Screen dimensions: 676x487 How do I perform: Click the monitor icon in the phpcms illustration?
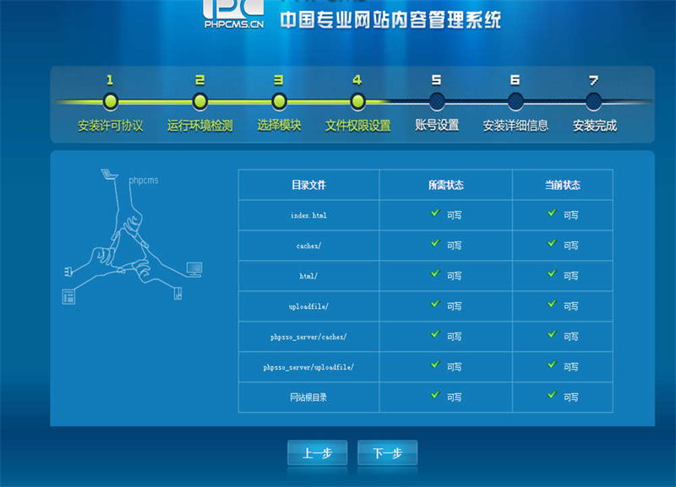[194, 268]
